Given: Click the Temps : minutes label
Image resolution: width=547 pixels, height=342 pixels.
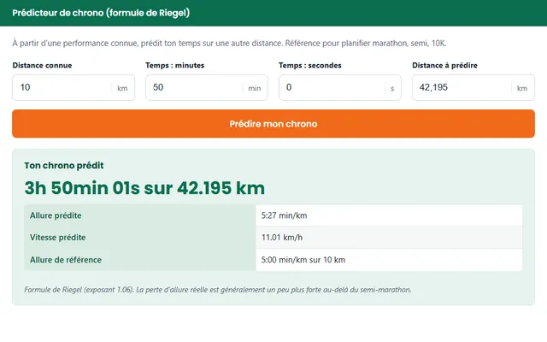Looking at the screenshot, I should [x=174, y=65].
